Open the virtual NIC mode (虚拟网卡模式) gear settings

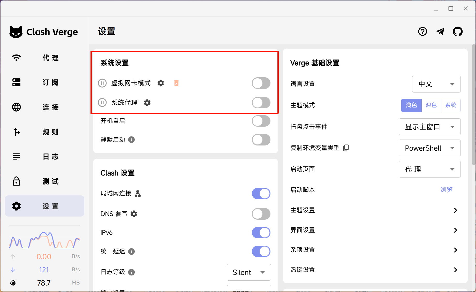161,83
